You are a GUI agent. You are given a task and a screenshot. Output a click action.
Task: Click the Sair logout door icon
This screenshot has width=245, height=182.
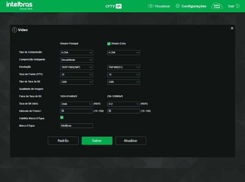(x=238, y=6)
